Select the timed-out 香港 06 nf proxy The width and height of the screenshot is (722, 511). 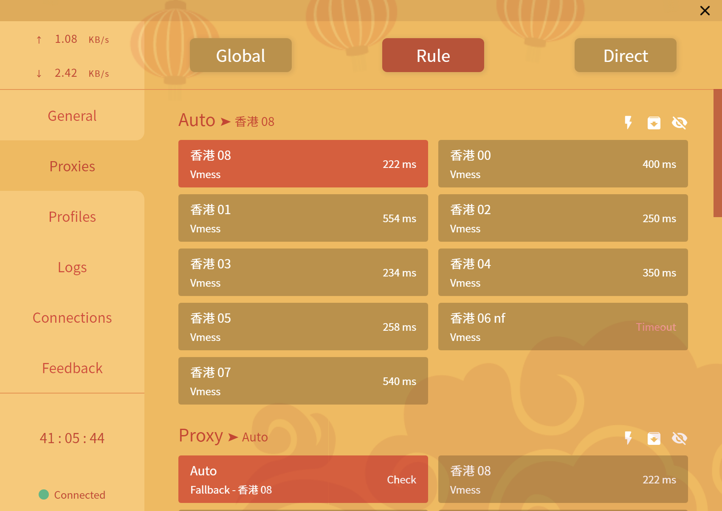click(563, 327)
